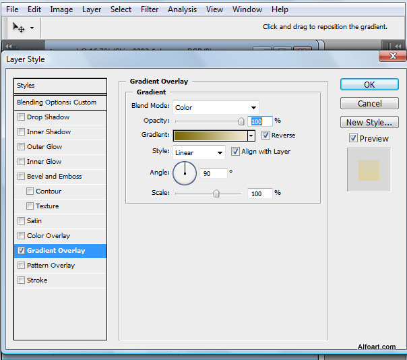
Task: Click the Angle dial control
Action: [185, 173]
